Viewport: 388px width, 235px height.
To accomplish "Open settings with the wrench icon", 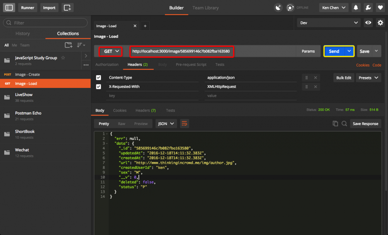I will (x=368, y=7).
